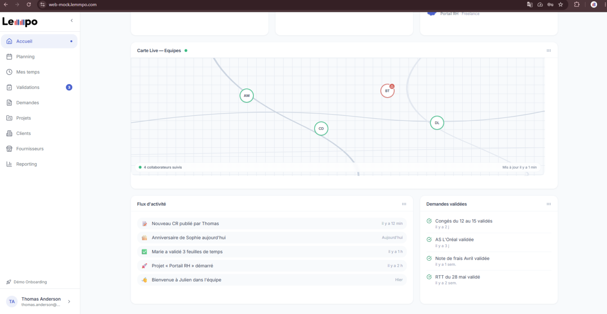Click the Clients building icon

(x=9, y=133)
